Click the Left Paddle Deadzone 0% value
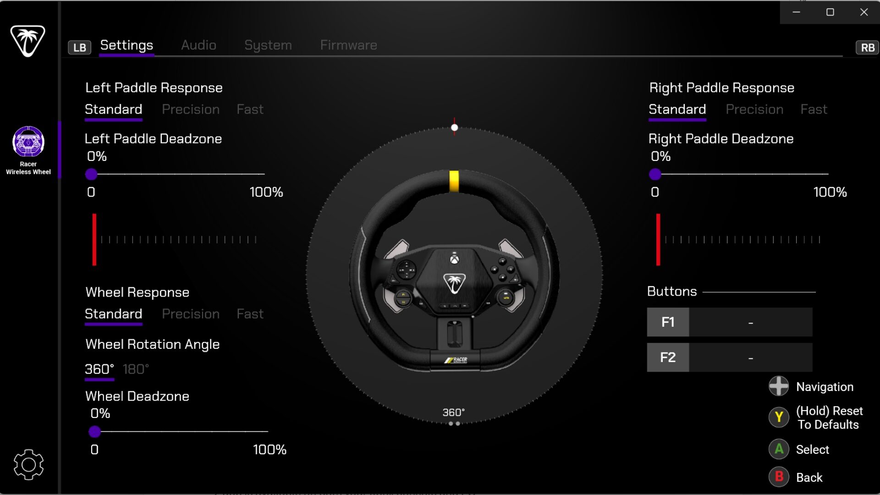 point(97,156)
